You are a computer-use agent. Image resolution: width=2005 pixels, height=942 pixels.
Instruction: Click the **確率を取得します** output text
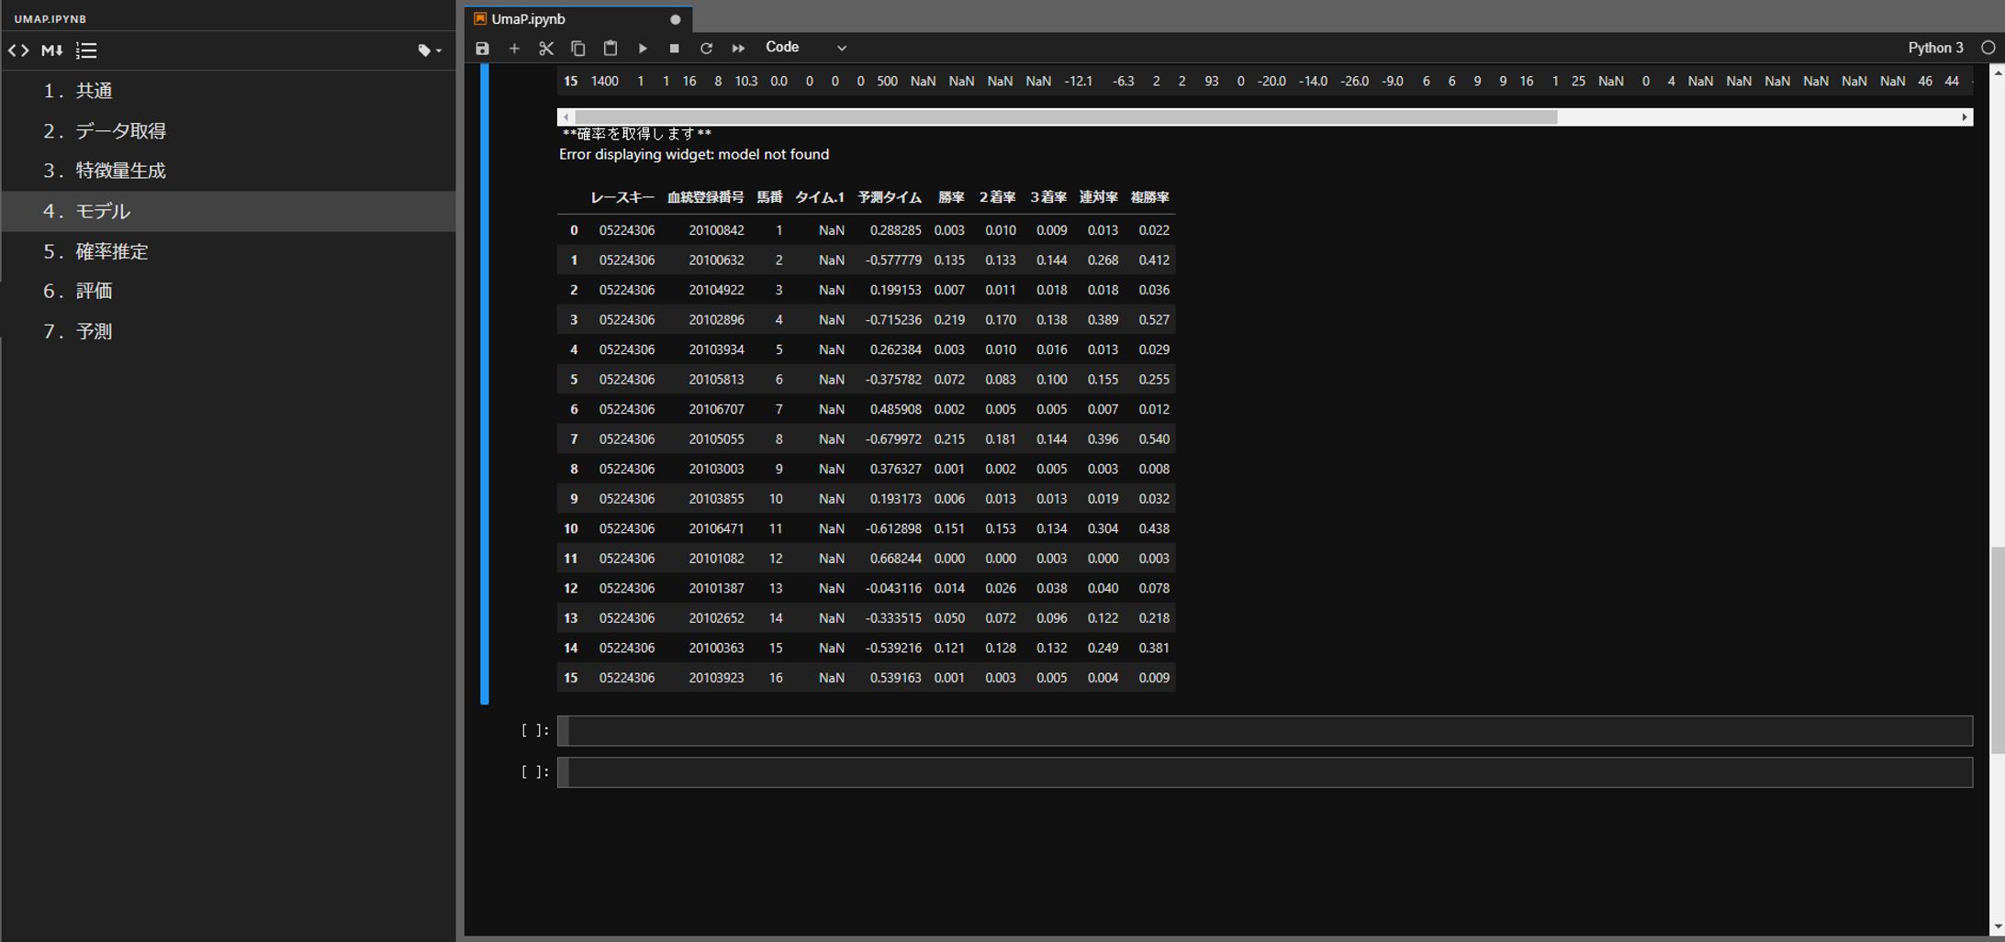point(636,134)
